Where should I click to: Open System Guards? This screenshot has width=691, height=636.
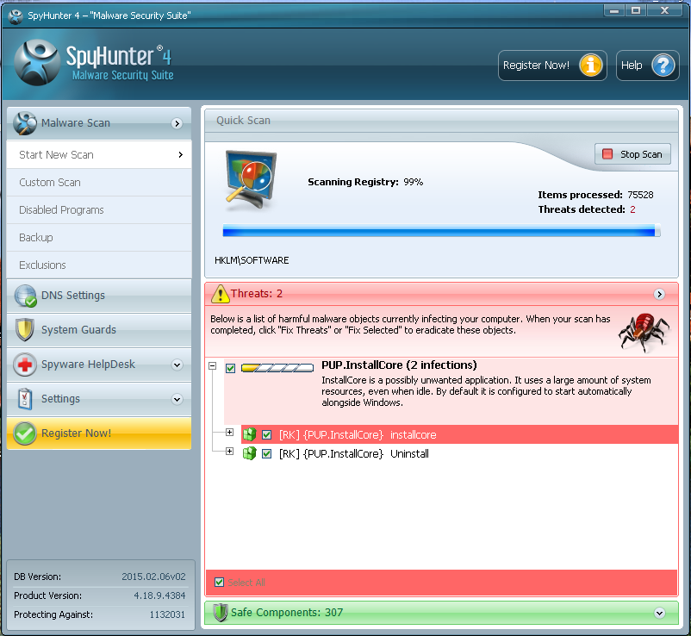(99, 330)
